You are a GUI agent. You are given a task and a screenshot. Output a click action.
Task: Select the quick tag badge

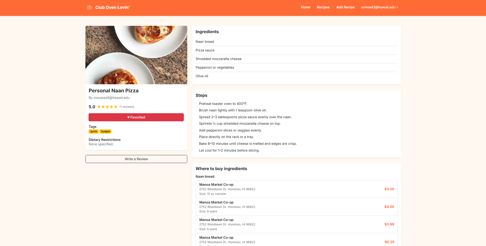click(x=93, y=131)
